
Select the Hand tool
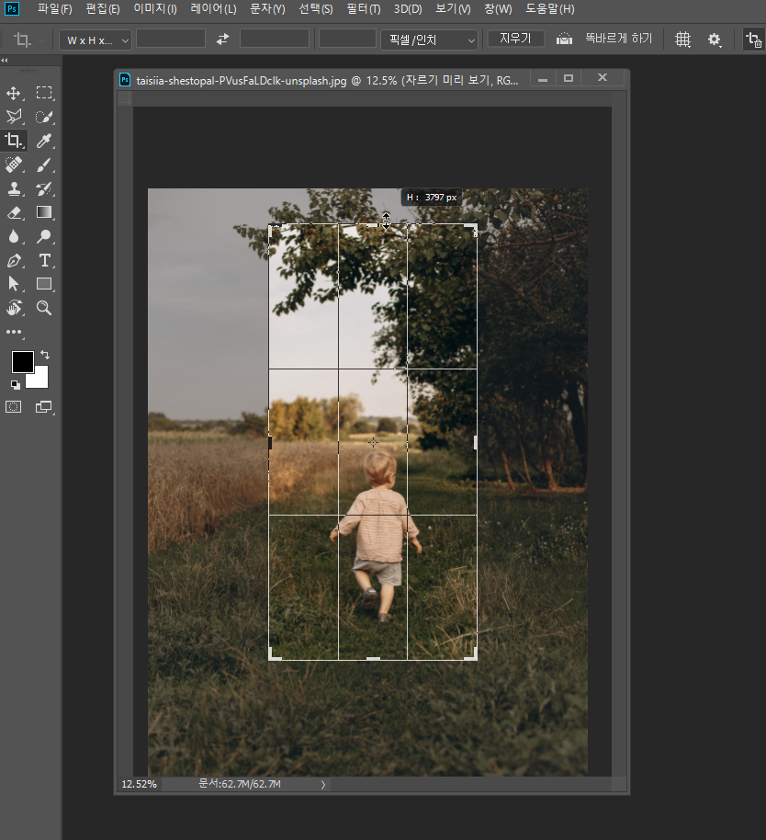(x=14, y=308)
